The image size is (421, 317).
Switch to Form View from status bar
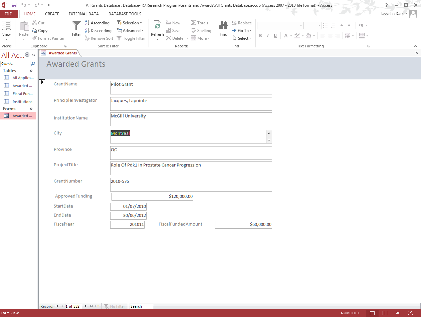(372, 313)
